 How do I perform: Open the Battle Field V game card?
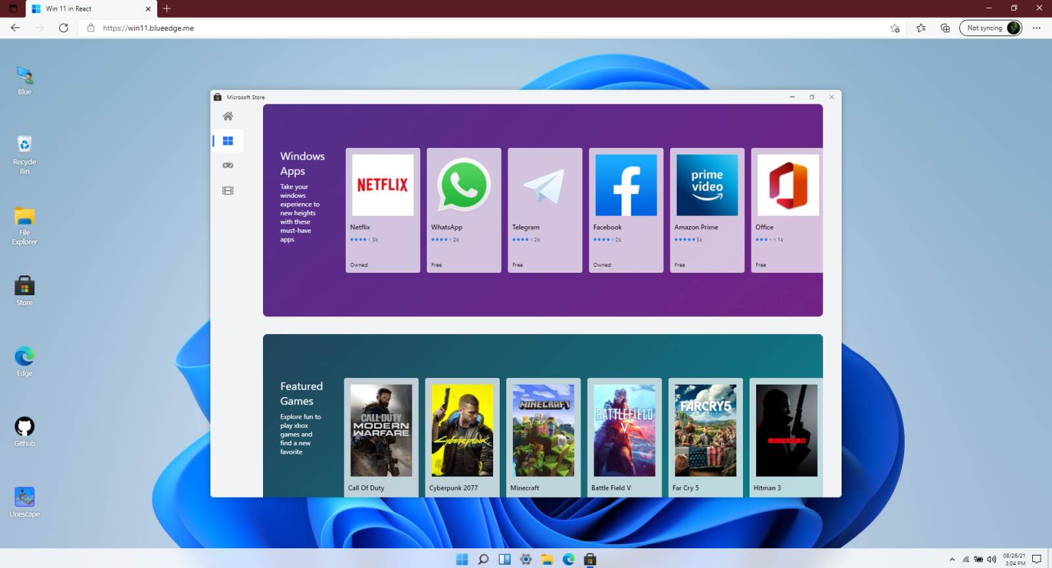point(625,437)
